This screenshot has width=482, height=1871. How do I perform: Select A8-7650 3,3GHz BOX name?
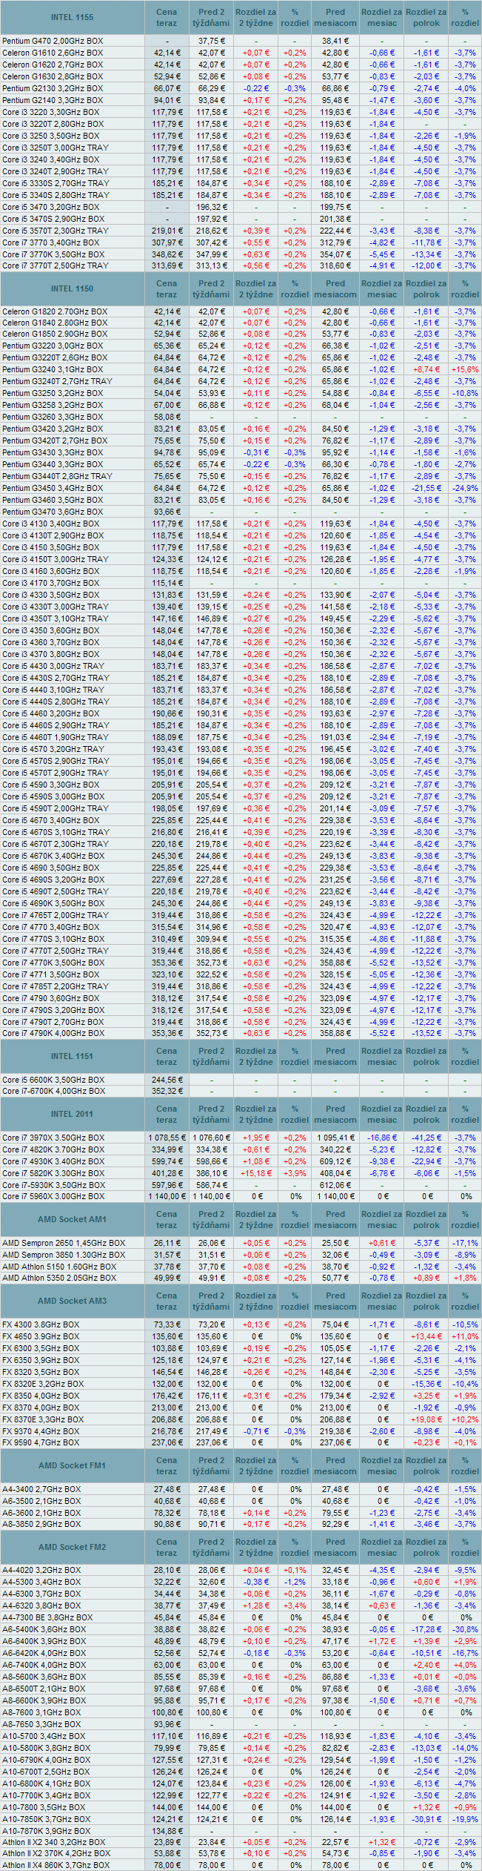[x=41, y=1724]
